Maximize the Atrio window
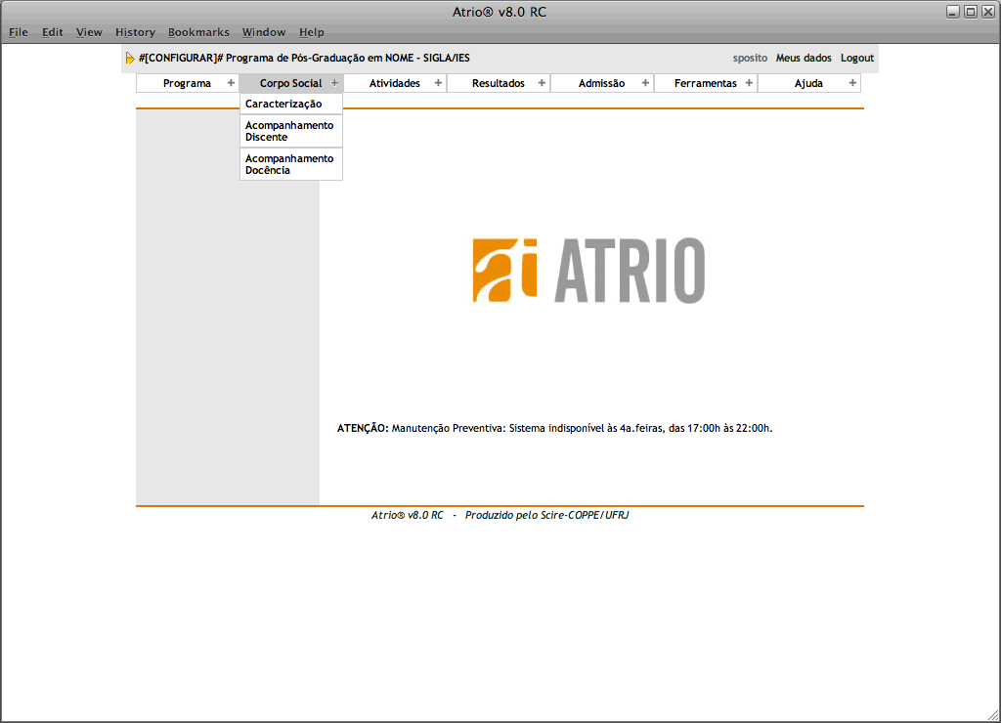Screen dimensions: 1001x723 tap(970, 12)
